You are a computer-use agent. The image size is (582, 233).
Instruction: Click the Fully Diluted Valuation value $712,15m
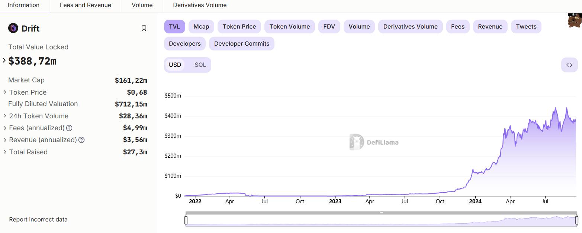pyautogui.click(x=131, y=104)
